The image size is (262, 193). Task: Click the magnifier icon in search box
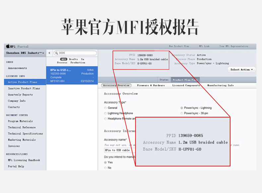pos(56,53)
